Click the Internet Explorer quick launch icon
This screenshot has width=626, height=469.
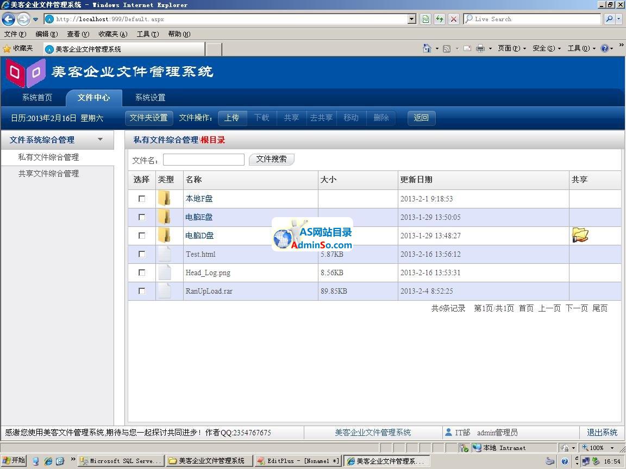coord(48,461)
